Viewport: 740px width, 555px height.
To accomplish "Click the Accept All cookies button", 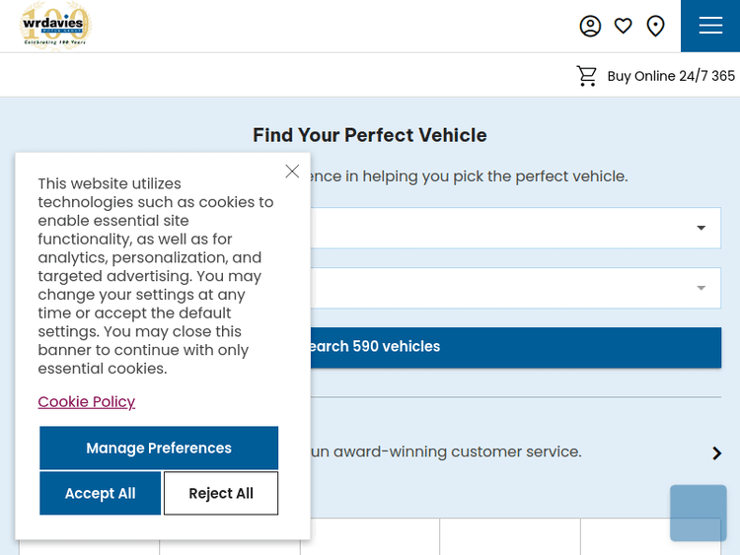I will pyautogui.click(x=100, y=493).
